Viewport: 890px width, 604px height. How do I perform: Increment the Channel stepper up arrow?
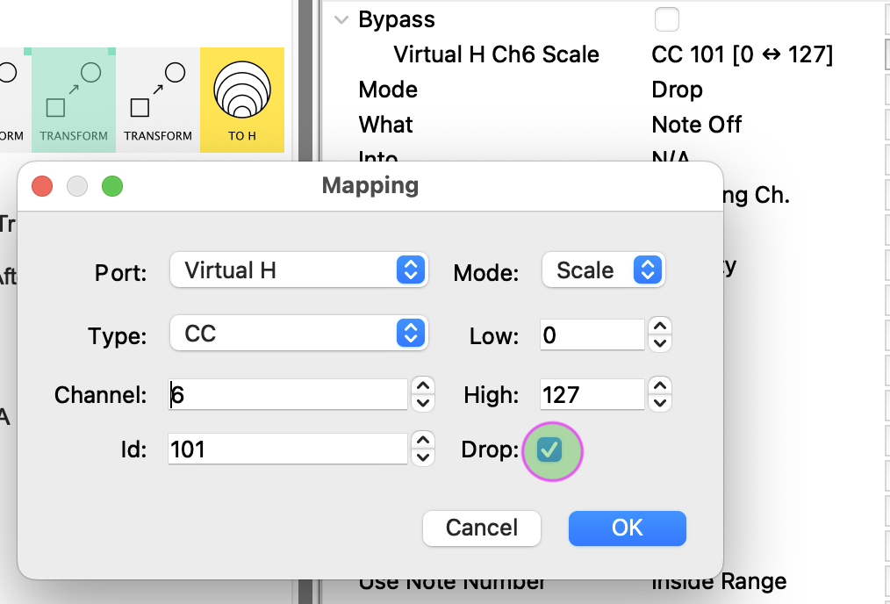pos(423,386)
